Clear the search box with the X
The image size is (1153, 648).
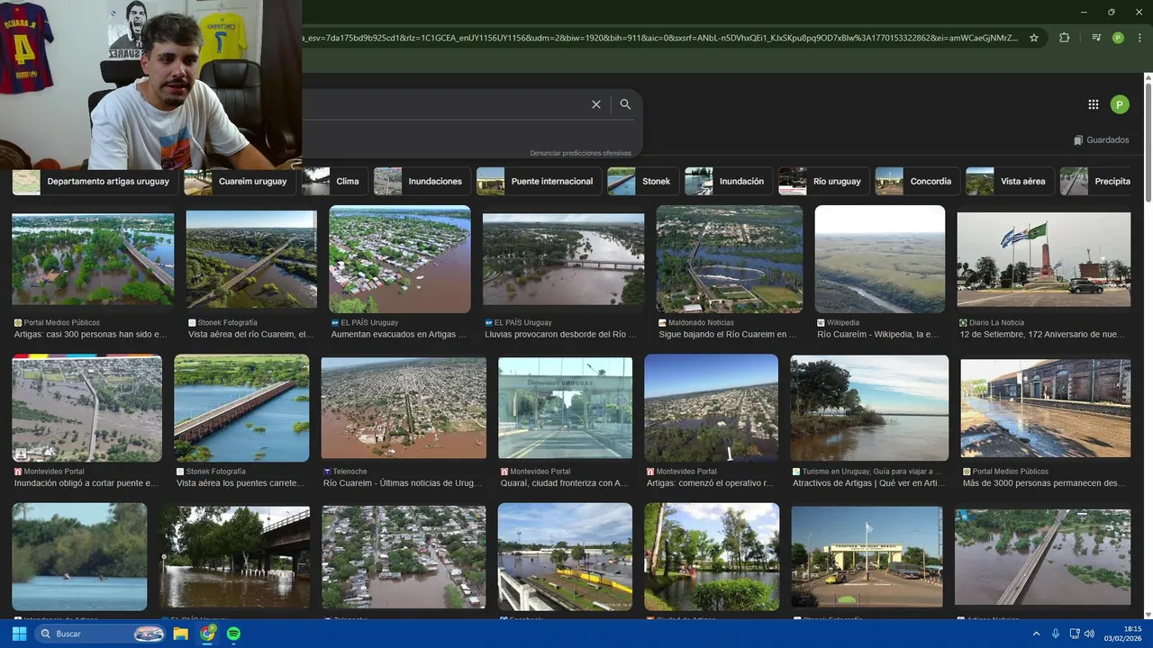(x=596, y=104)
